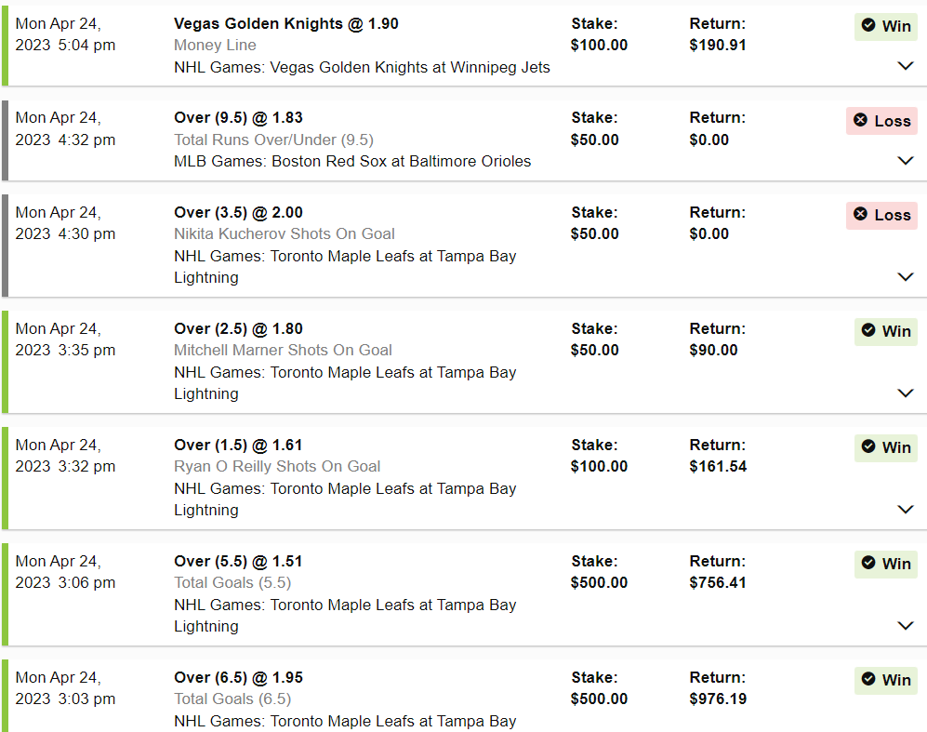Expand the Boston Red Sox Over (9.5) bet
The height and width of the screenshot is (732, 927).
906,160
